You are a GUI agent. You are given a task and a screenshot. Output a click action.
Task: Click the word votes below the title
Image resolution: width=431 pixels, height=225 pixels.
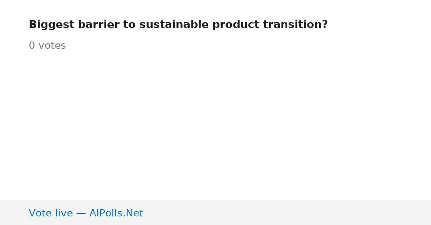tap(52, 46)
